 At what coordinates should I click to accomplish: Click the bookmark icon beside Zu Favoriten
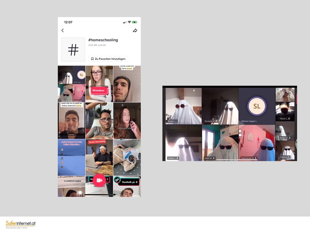92,59
